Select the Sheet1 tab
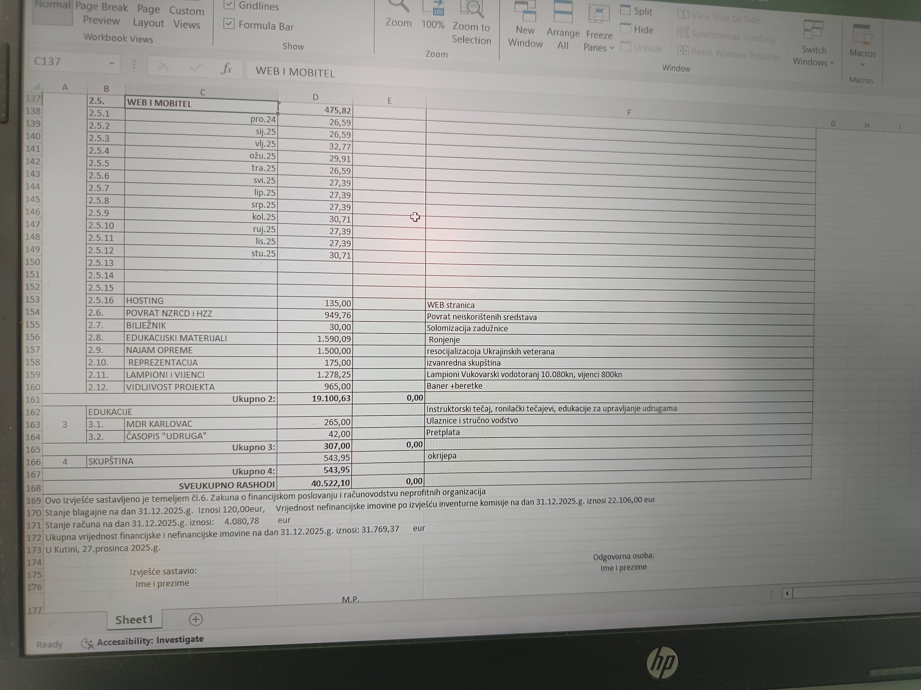Viewport: 921px width, 690px height. [x=134, y=619]
